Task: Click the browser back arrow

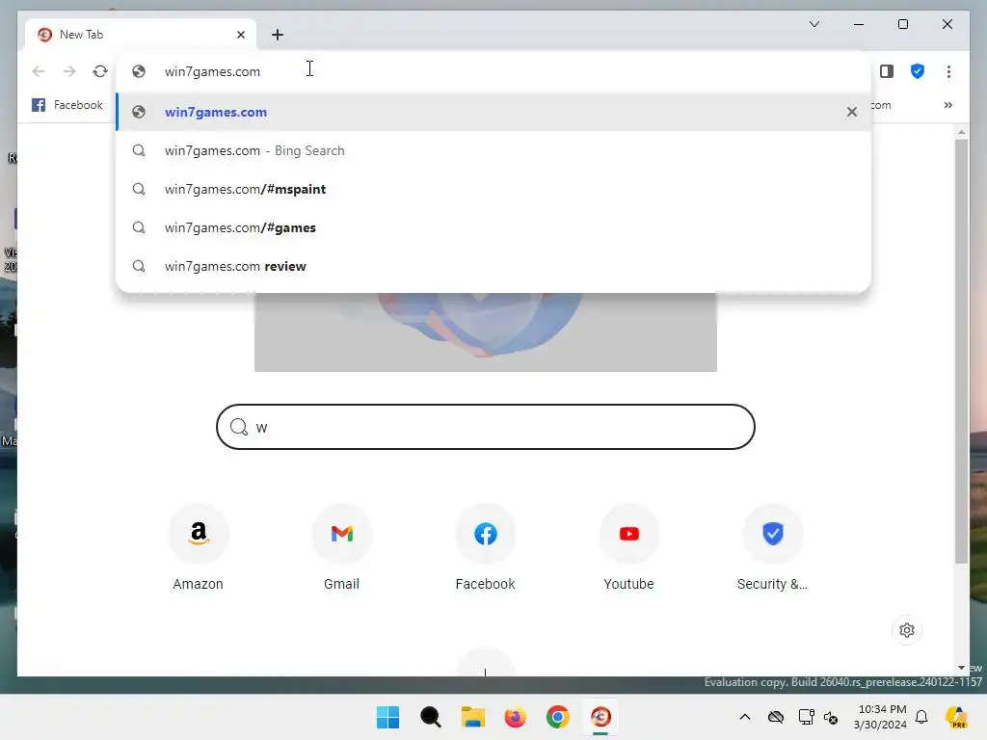Action: coord(39,71)
